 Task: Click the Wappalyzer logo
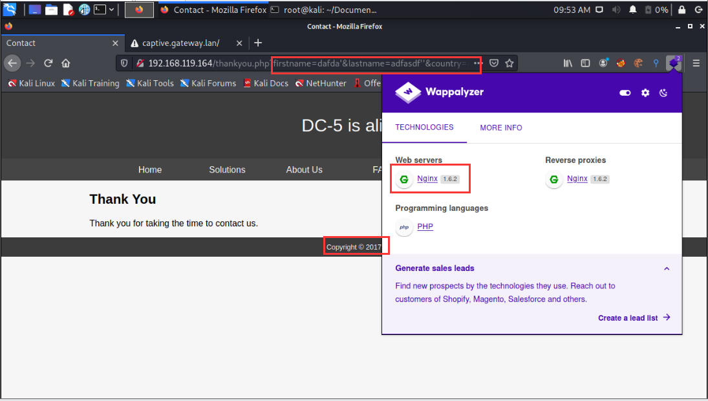point(439,92)
